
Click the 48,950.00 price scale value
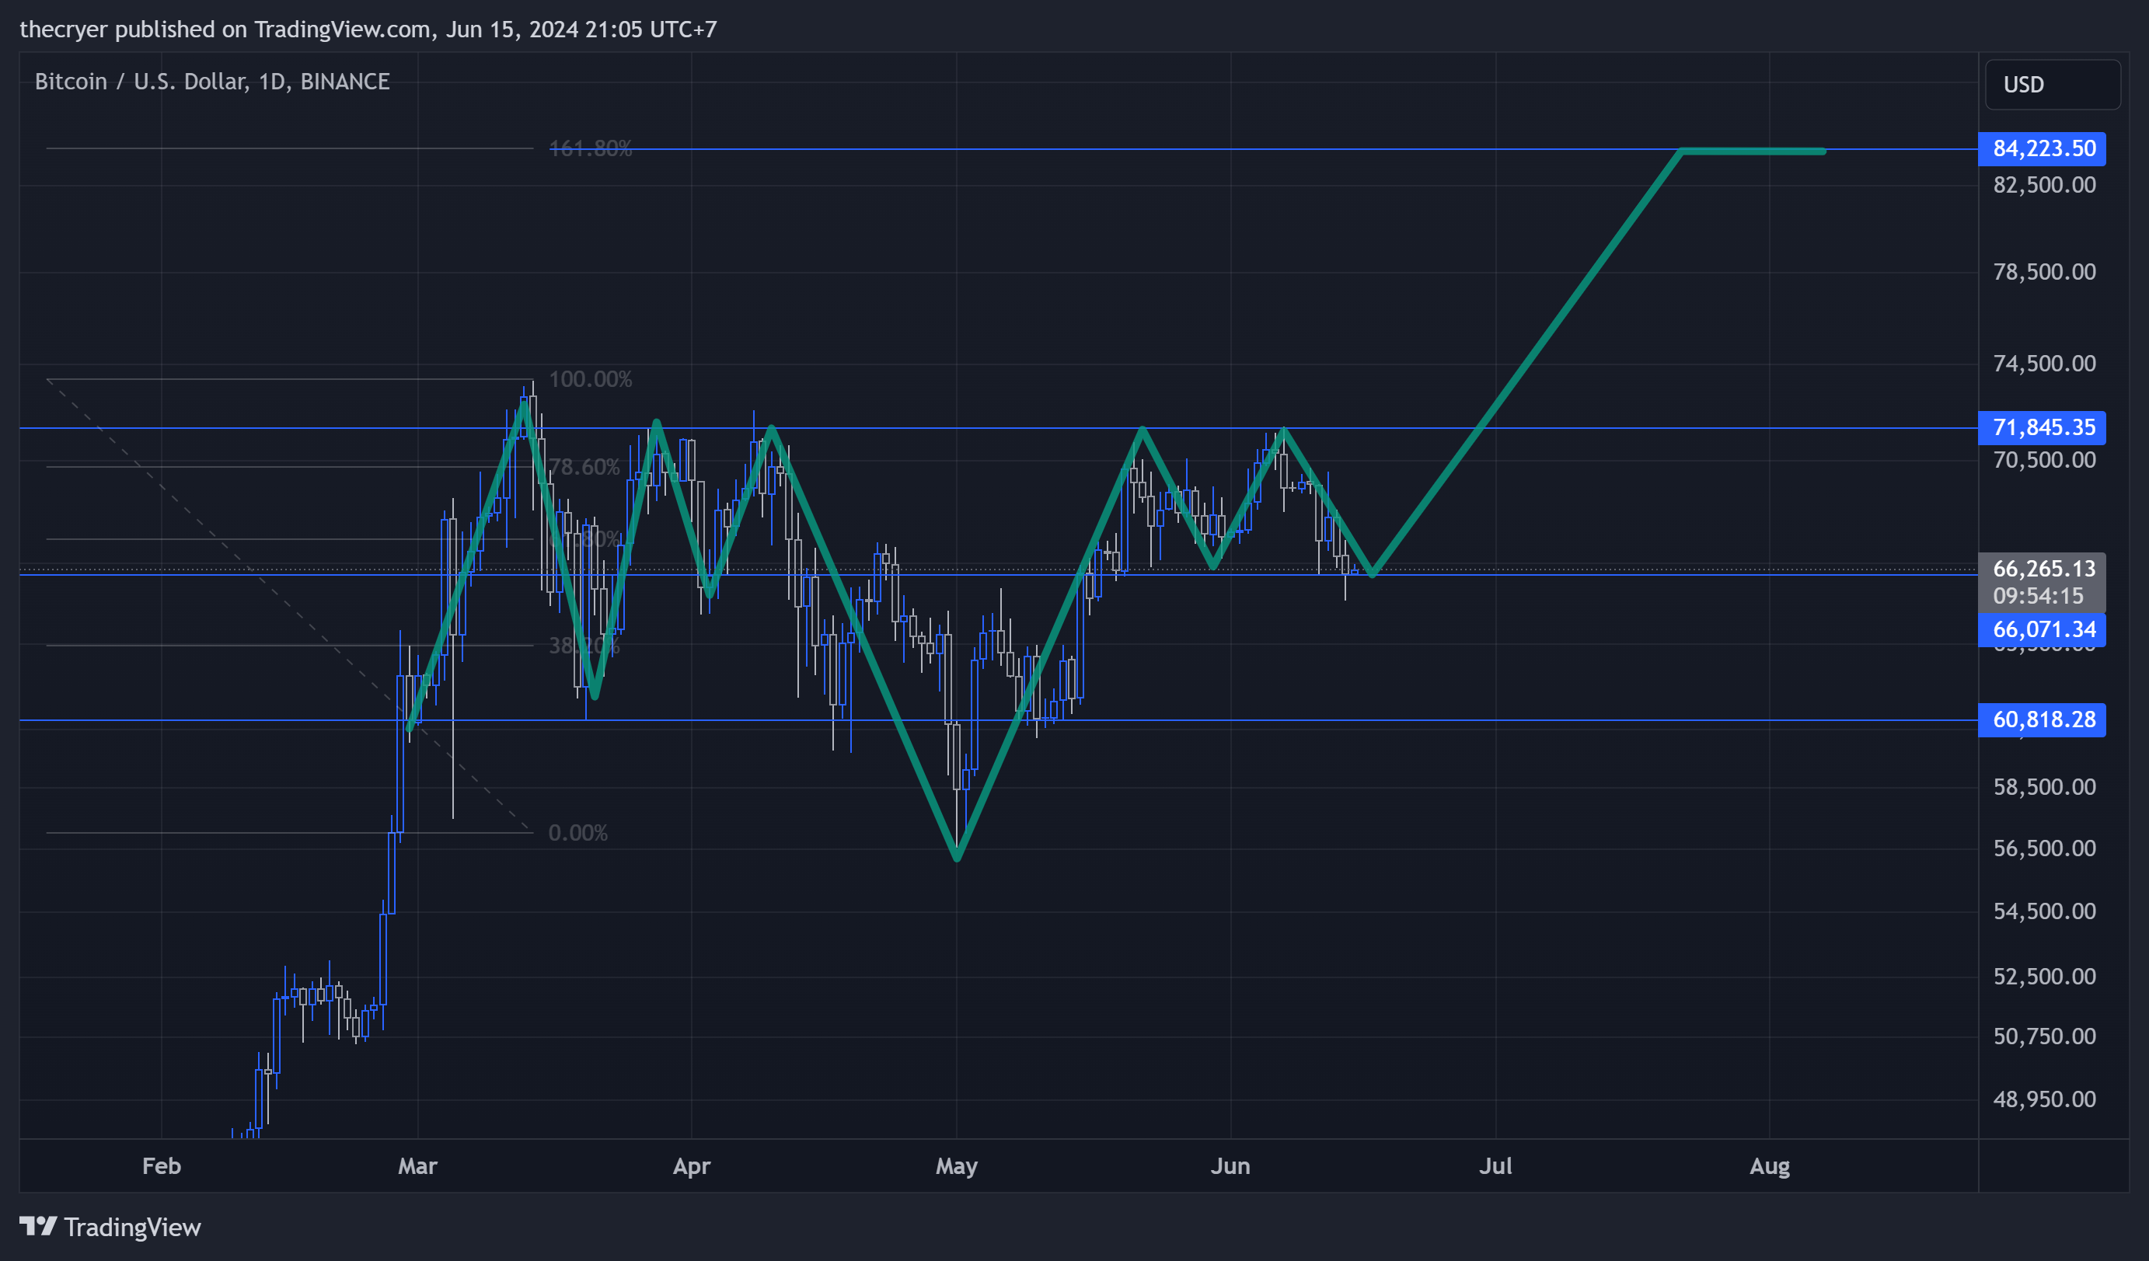point(2044,1100)
